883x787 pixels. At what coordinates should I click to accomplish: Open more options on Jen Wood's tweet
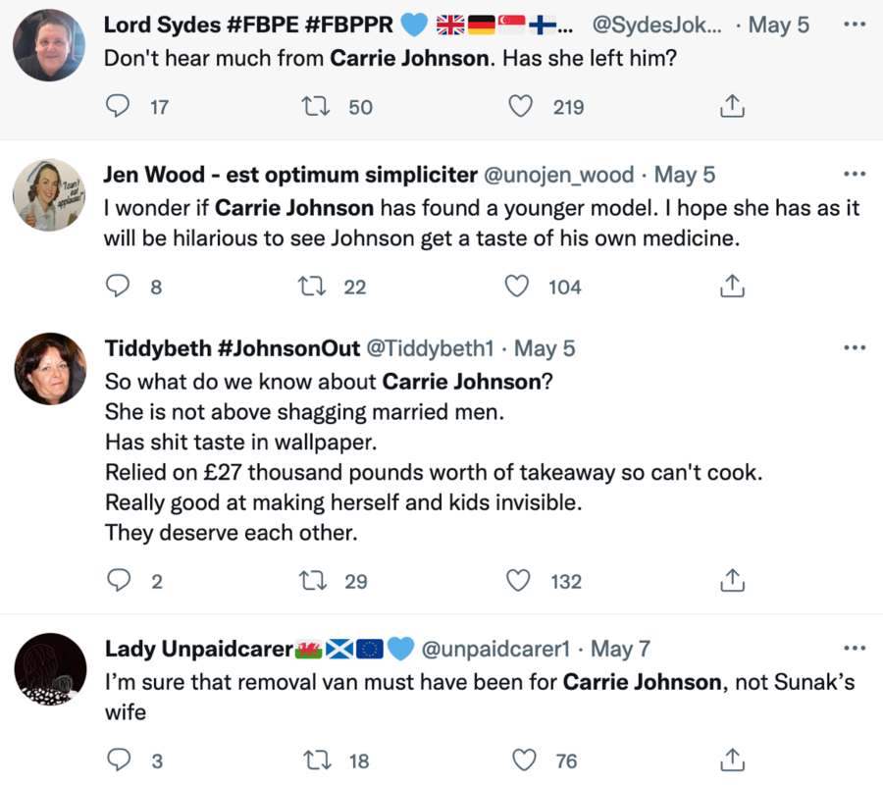click(855, 175)
